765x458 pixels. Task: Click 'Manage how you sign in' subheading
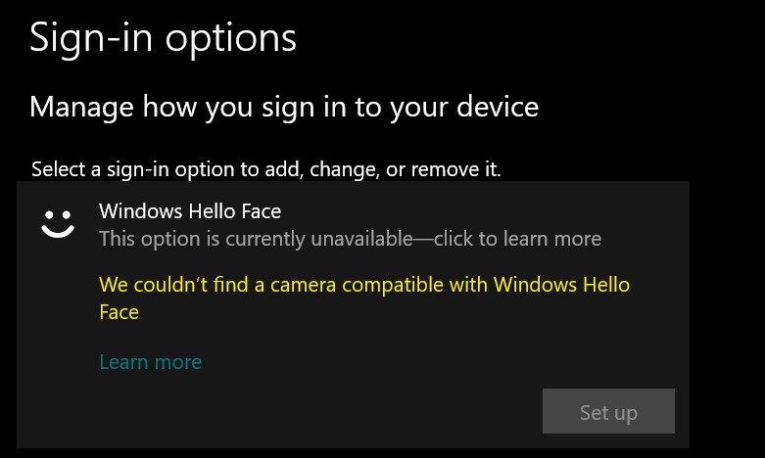tap(284, 107)
